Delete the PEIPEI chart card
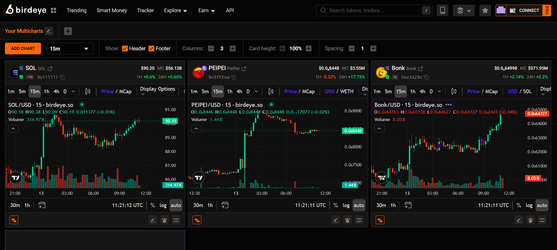The height and width of the screenshot is (250, 557). tap(348, 220)
